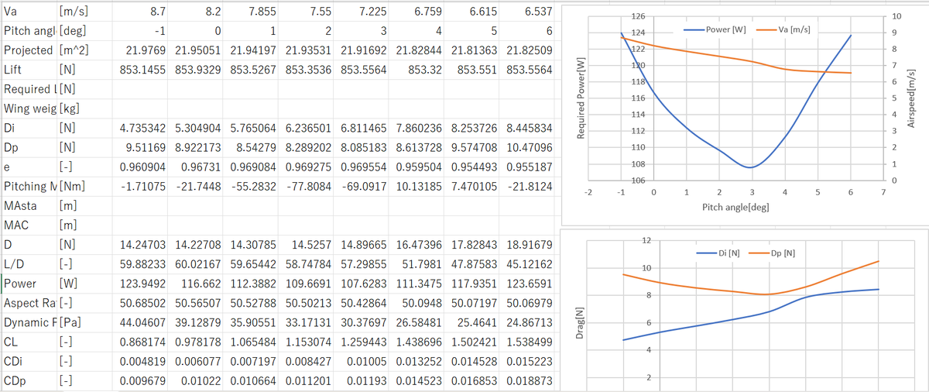Viewport: 929px width, 392px height.
Task: Click the CL cell 1.538499
Action: (x=528, y=342)
